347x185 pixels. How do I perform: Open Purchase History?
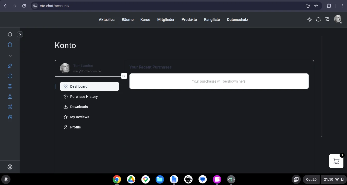[x=89, y=97]
